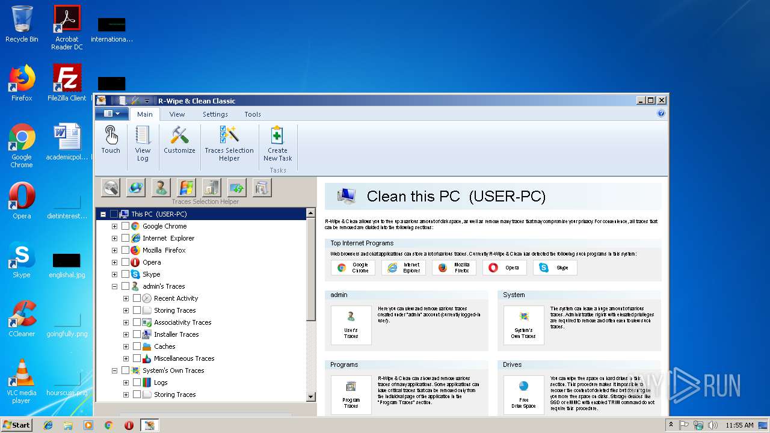Screen dimensions: 770x433
Task: Check the Recent Activity checkbox
Action: 137,298
